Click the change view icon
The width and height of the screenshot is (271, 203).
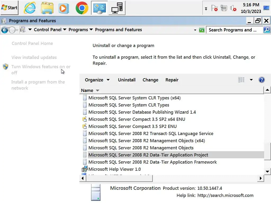(x=241, y=80)
